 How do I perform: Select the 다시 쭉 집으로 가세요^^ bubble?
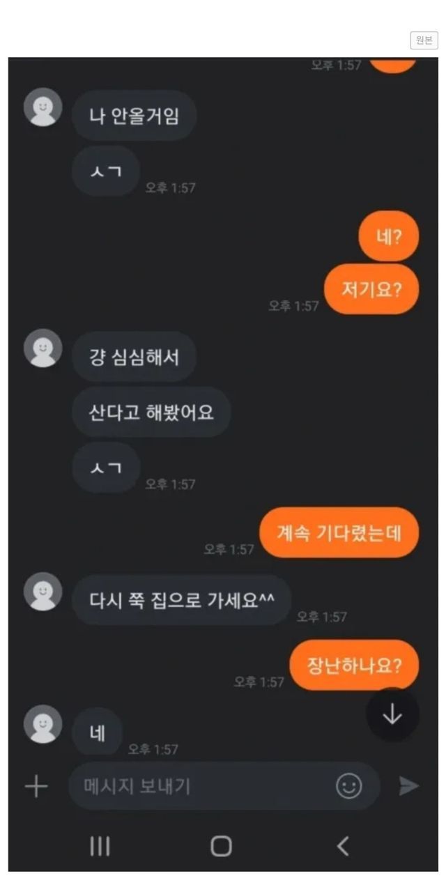[181, 600]
